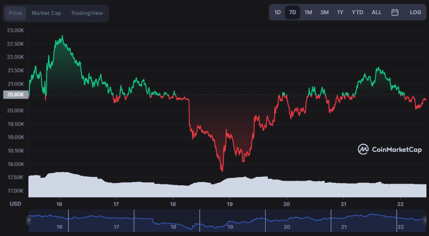Switch to the Market Cap tab
Image resolution: width=429 pixels, height=236 pixels.
coord(46,13)
